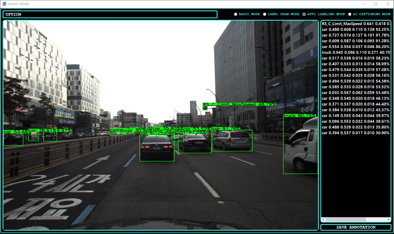Select the AUTO LABELING MODE radio button
Viewport: 394px width, 234px height.
304,14
